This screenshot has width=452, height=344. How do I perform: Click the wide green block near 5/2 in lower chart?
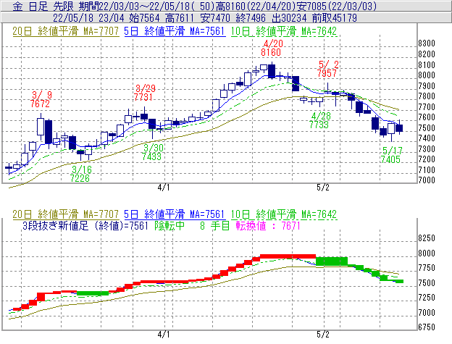(x=332, y=261)
